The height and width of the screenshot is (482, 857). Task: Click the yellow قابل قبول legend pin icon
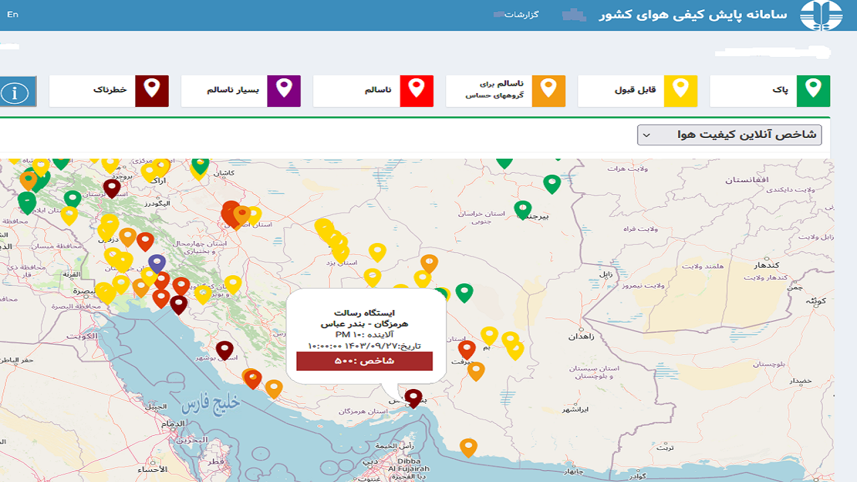(681, 91)
